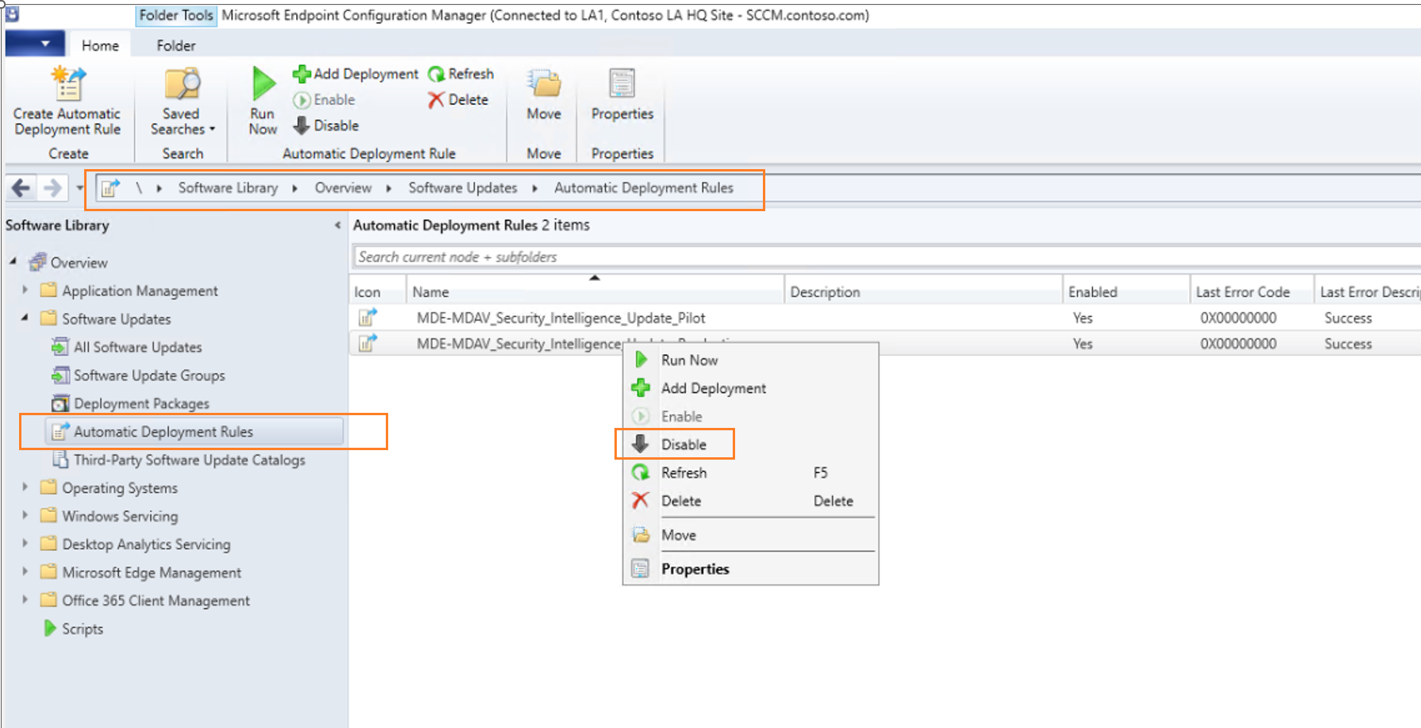The height and width of the screenshot is (728, 1421).
Task: Open the blue application menu dropdown
Action: [x=35, y=44]
